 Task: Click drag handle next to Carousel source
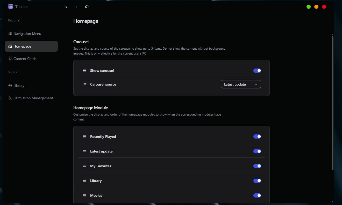pos(85,84)
